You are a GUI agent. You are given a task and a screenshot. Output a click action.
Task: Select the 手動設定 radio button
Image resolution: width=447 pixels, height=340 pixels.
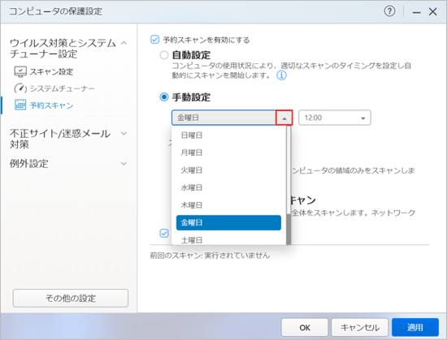[164, 97]
